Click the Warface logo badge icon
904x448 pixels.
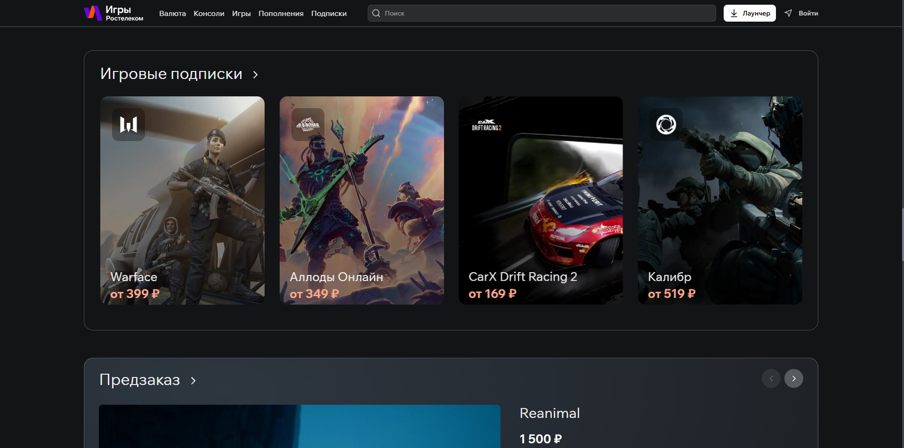click(129, 125)
